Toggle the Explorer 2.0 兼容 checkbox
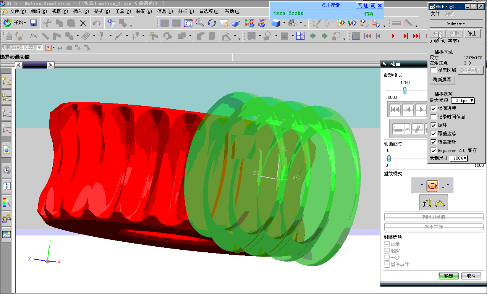 point(434,150)
